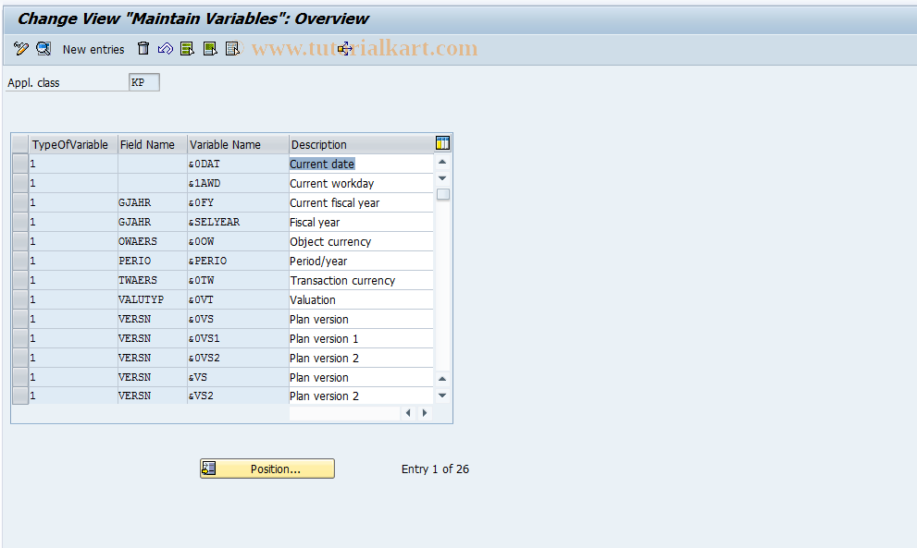Select row selector for &PERIO
Screen dimensions: 917x548
[x=20, y=261]
